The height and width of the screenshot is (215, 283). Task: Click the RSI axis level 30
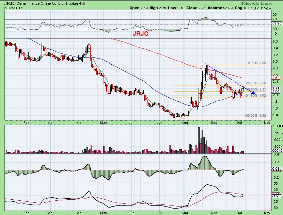pos(274,29)
